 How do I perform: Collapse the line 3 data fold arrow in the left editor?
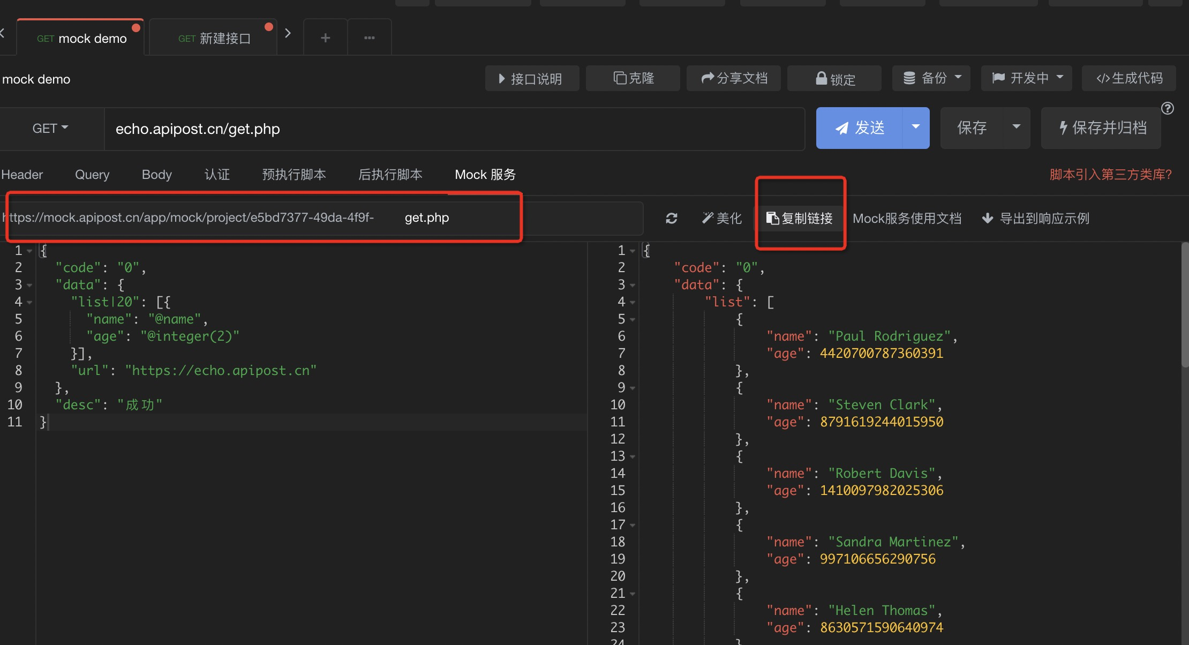click(29, 286)
